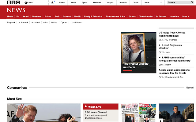Open the Asia category link

(x=168, y=52)
